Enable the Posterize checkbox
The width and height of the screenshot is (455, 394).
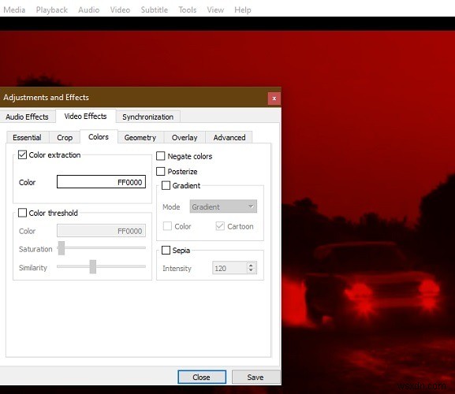coord(160,171)
